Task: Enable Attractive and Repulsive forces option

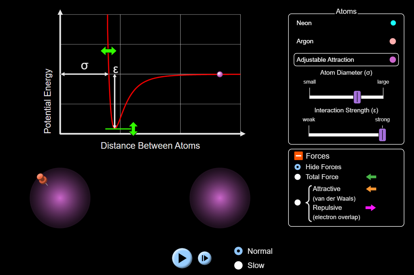Action: tap(298, 202)
